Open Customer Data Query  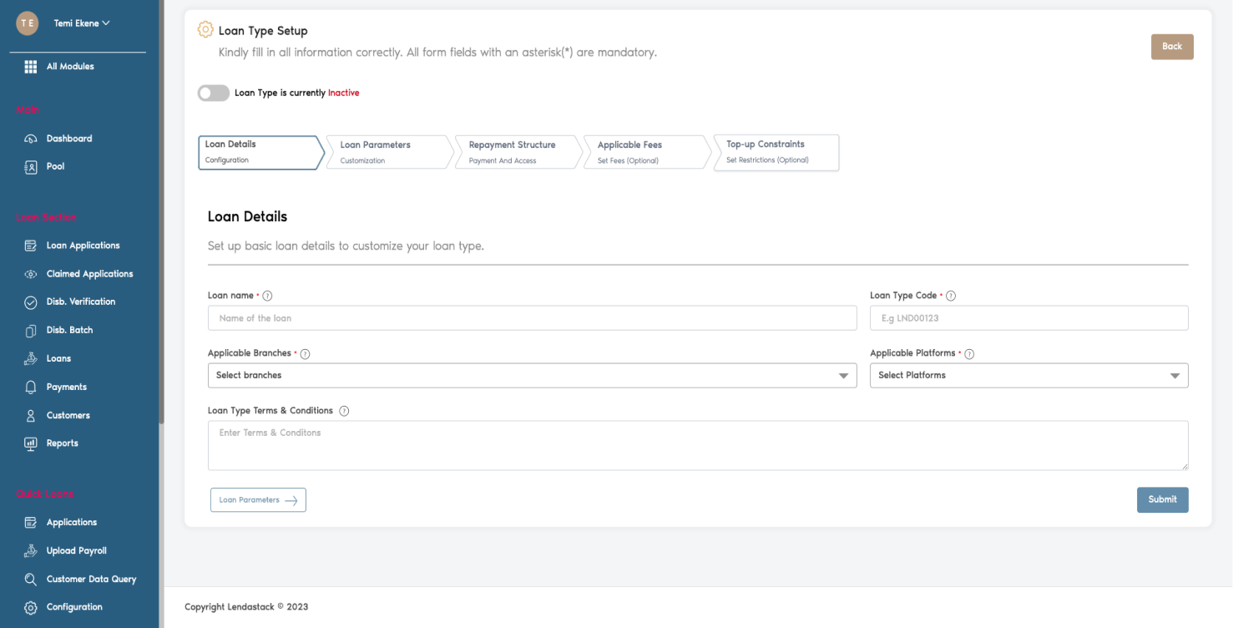92,579
